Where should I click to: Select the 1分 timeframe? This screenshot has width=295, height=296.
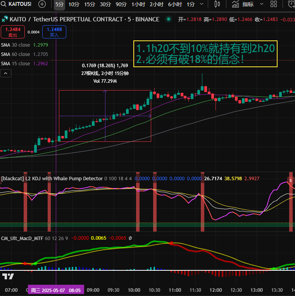pyautogui.click(x=190, y=4)
